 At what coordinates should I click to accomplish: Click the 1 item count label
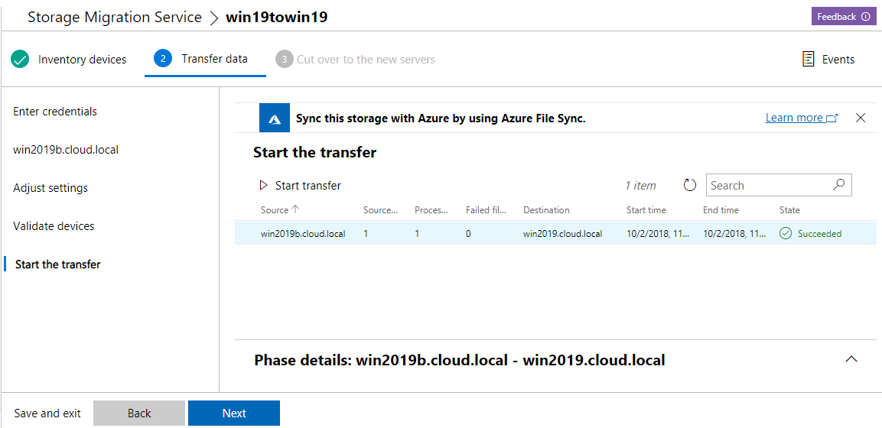click(640, 186)
